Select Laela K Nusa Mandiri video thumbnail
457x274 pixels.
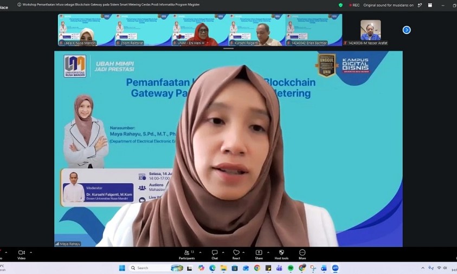(86, 30)
